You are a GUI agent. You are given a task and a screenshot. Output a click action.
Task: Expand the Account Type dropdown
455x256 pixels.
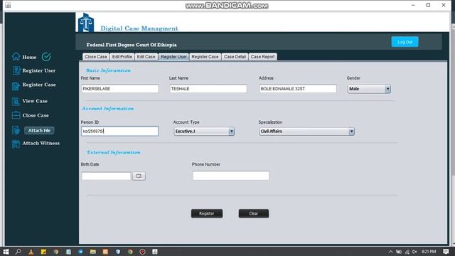click(x=231, y=131)
